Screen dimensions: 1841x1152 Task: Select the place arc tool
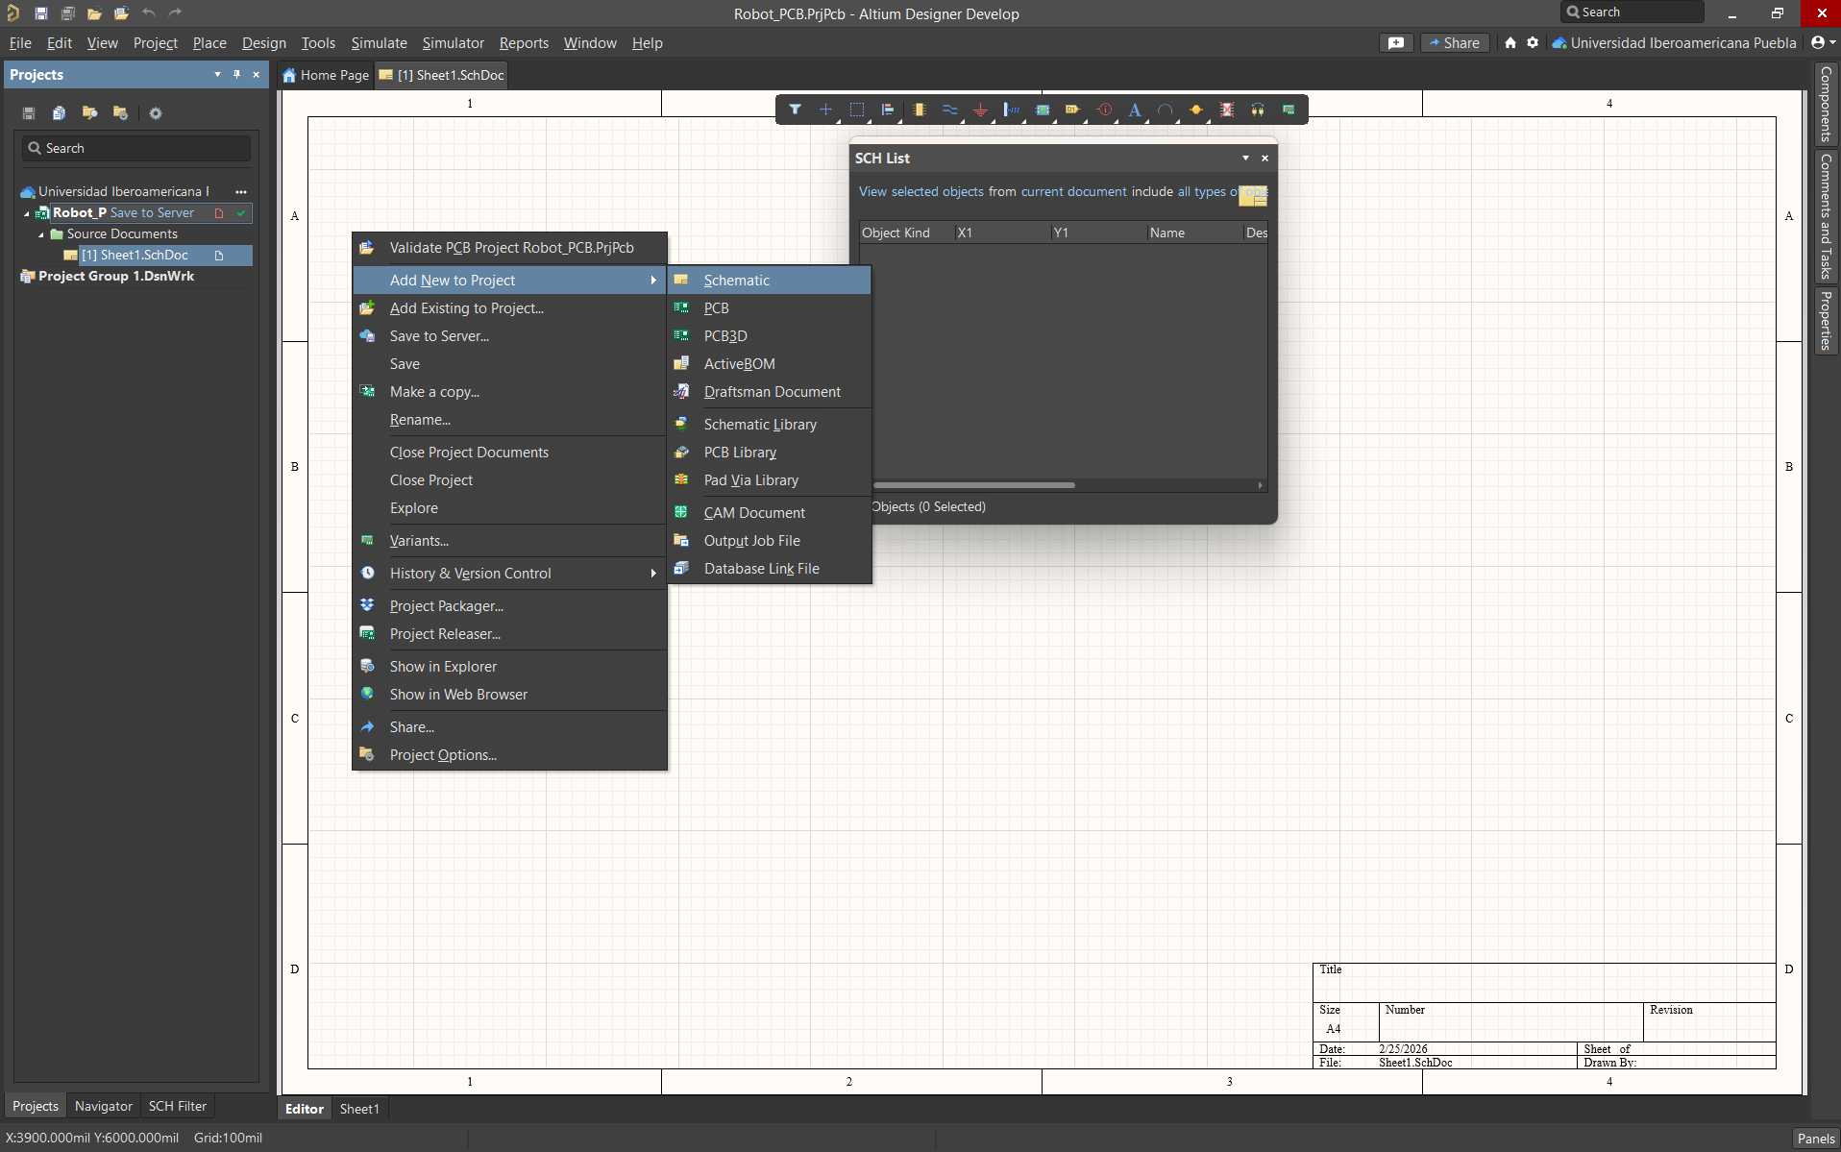tap(1166, 110)
